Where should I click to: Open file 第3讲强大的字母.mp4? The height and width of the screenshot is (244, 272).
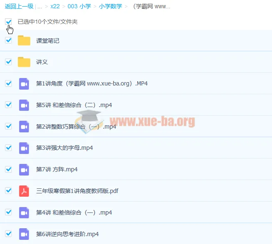(x=64, y=148)
